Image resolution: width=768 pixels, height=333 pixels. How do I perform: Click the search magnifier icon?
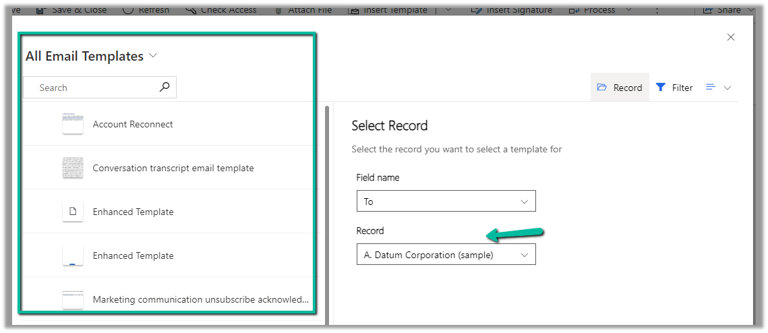[x=164, y=87]
